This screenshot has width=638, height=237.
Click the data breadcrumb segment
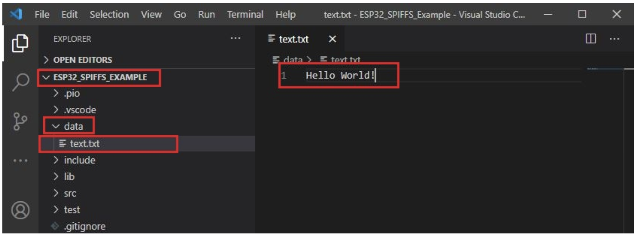click(293, 60)
